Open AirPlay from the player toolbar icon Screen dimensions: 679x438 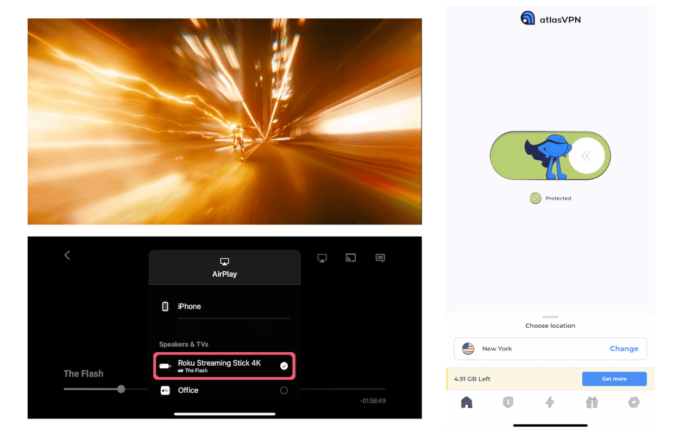tap(322, 258)
